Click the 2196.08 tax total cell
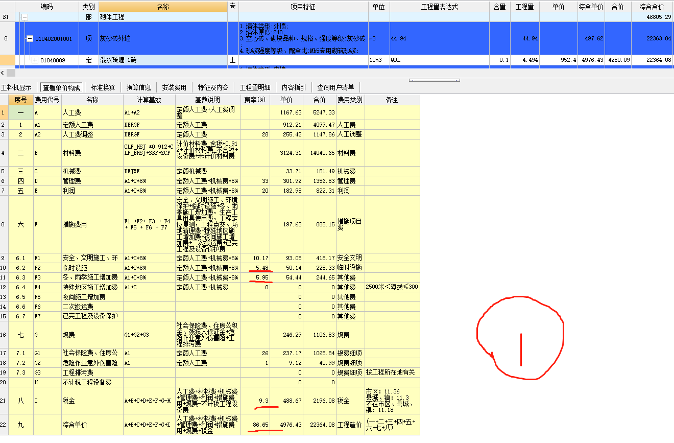674x443 pixels. tap(320, 401)
